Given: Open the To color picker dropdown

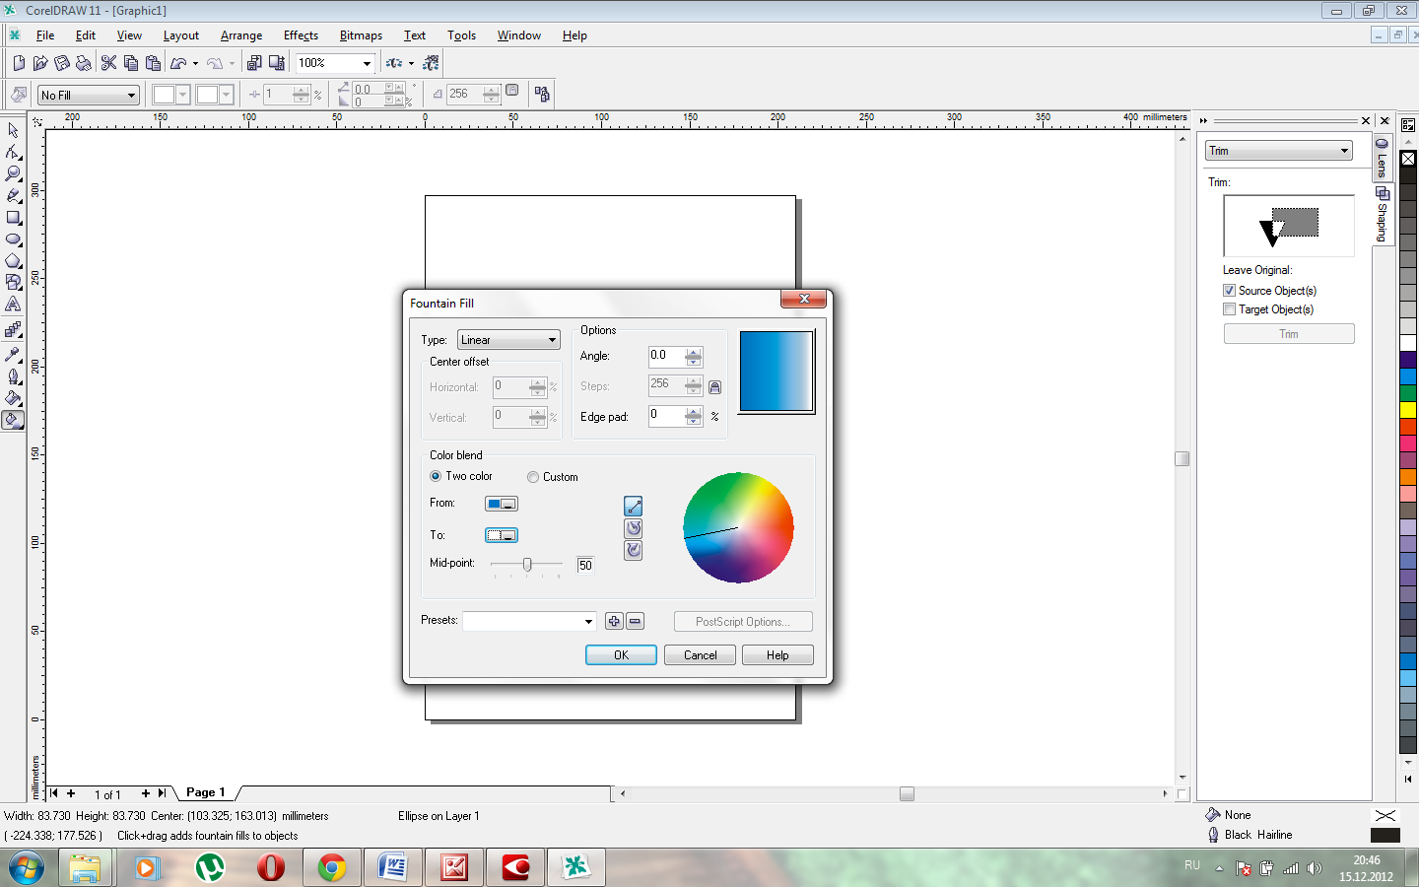Looking at the screenshot, I should 502,535.
